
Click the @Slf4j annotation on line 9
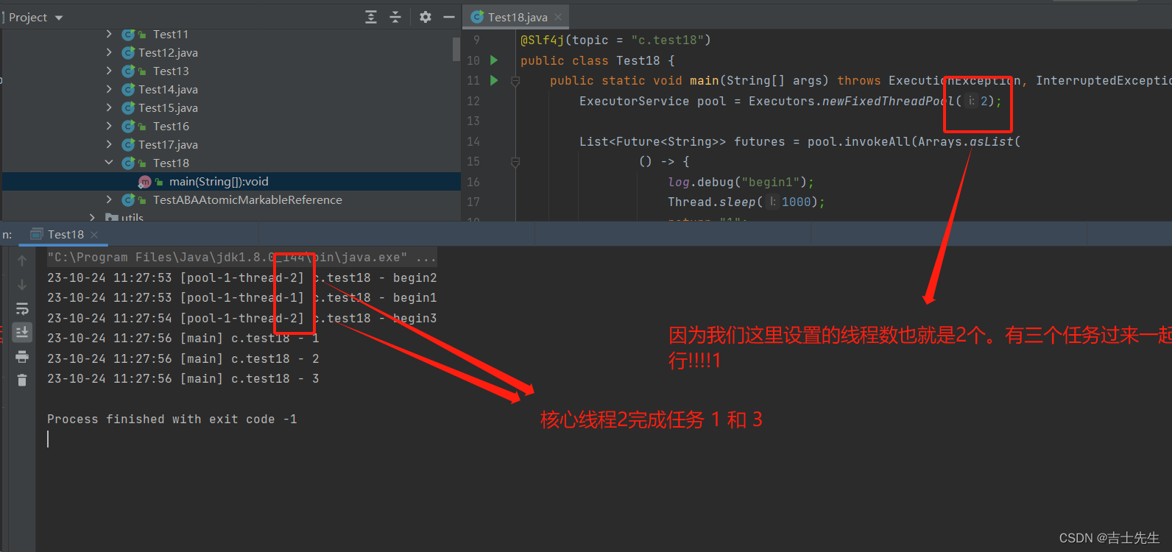pyautogui.click(x=542, y=40)
